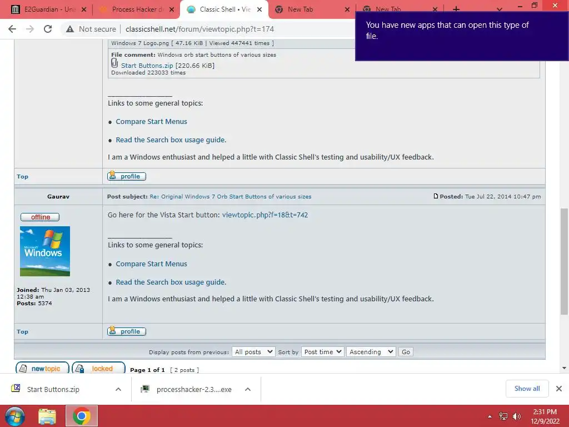Open the All posts dropdown

coord(253,352)
